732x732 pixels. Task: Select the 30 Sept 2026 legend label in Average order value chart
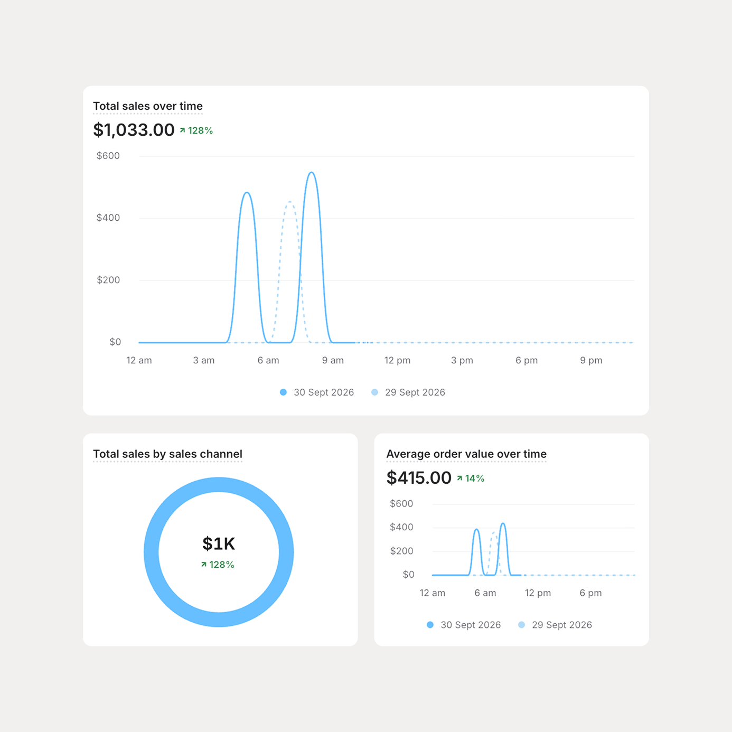click(x=471, y=625)
